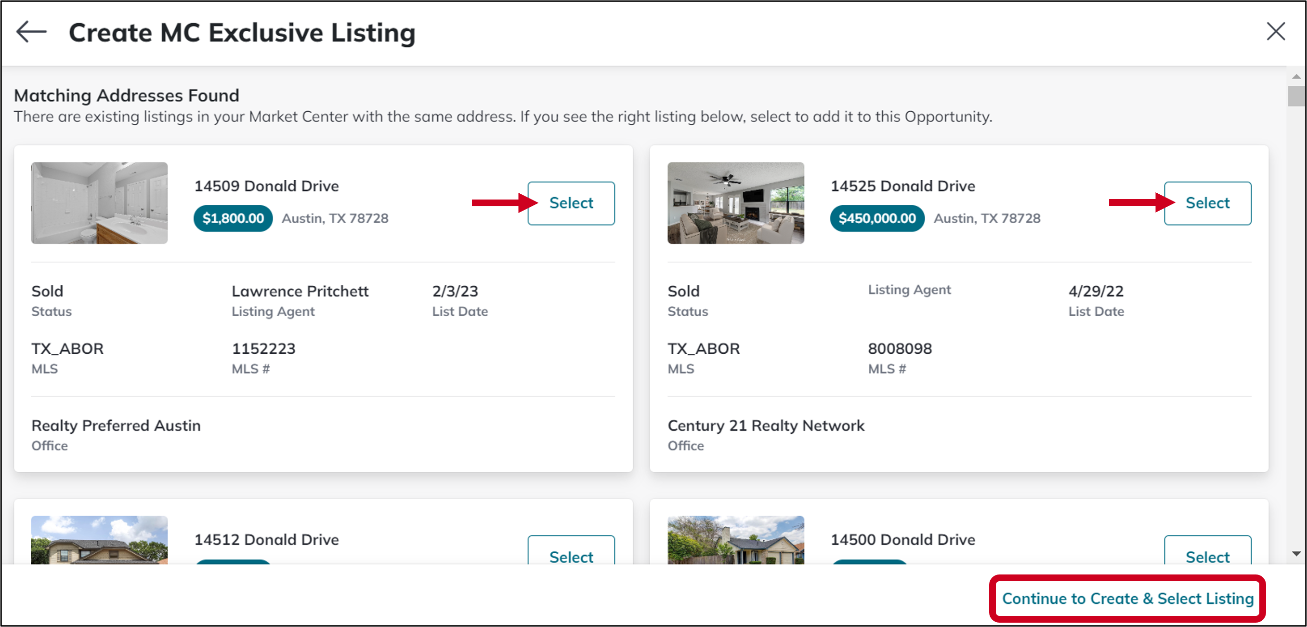Click the 14512 Donald Drive address title

click(266, 540)
